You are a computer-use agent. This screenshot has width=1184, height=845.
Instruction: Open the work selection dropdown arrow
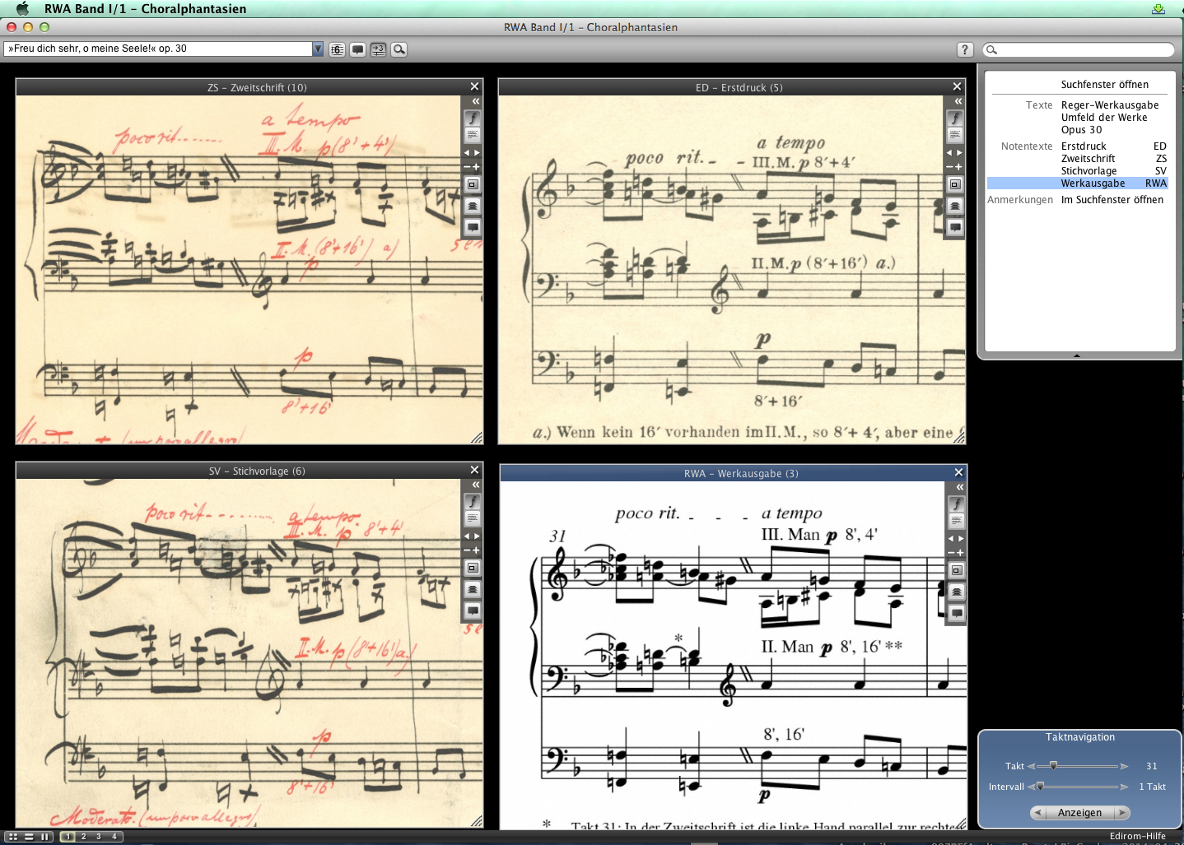[x=318, y=49]
